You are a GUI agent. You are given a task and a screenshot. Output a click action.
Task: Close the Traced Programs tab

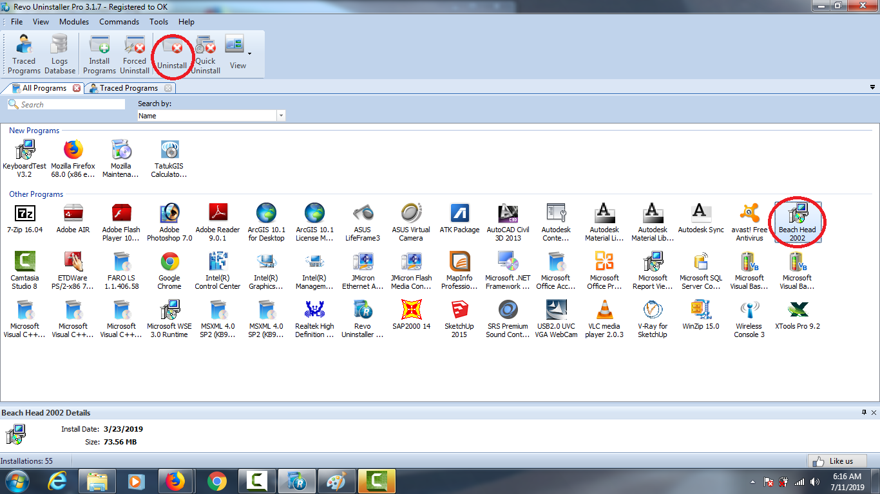tap(168, 88)
